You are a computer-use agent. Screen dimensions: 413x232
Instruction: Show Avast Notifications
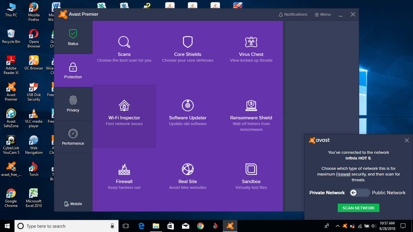click(293, 14)
